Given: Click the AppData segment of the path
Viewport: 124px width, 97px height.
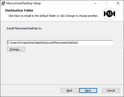Looking at the screenshot, I should pos(41,43).
